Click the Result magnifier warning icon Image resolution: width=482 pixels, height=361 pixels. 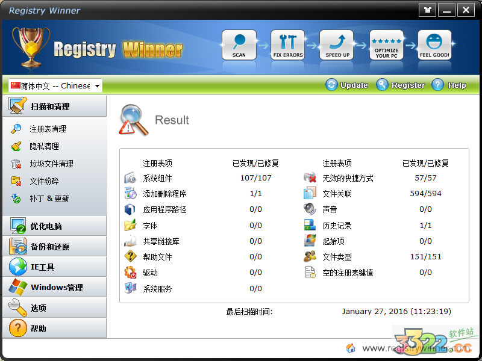click(x=133, y=120)
